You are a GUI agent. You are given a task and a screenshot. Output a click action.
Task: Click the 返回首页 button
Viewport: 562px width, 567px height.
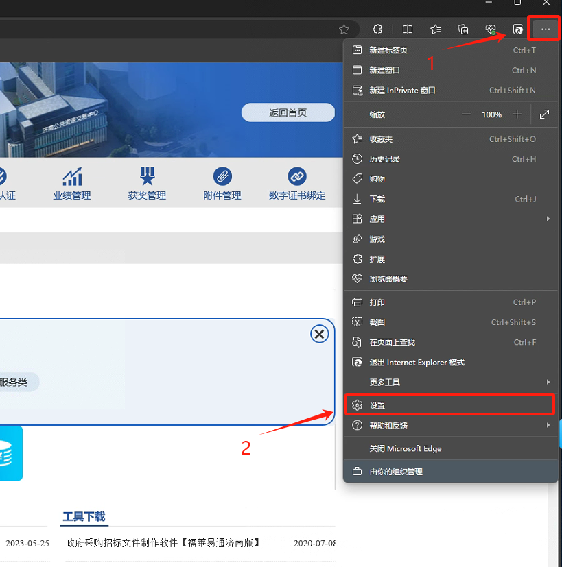(288, 113)
